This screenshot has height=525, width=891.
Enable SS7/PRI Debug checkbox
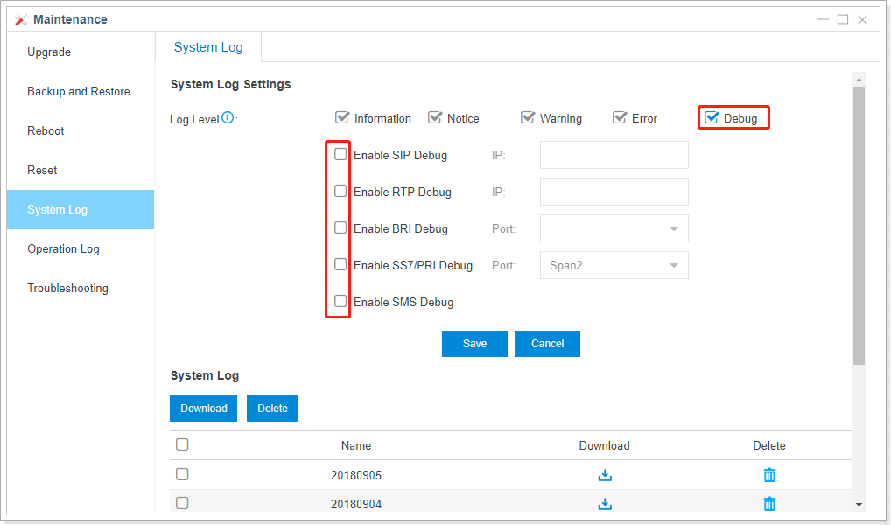coord(340,264)
